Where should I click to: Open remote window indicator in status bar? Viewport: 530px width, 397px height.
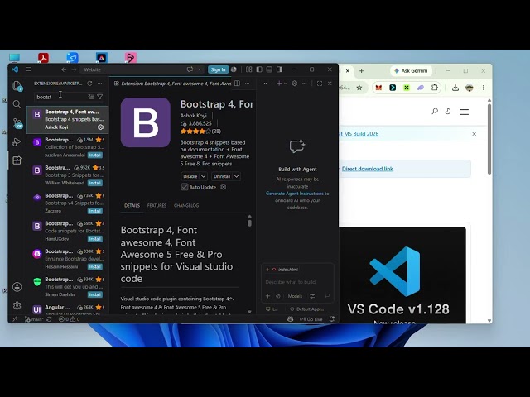coord(15,319)
